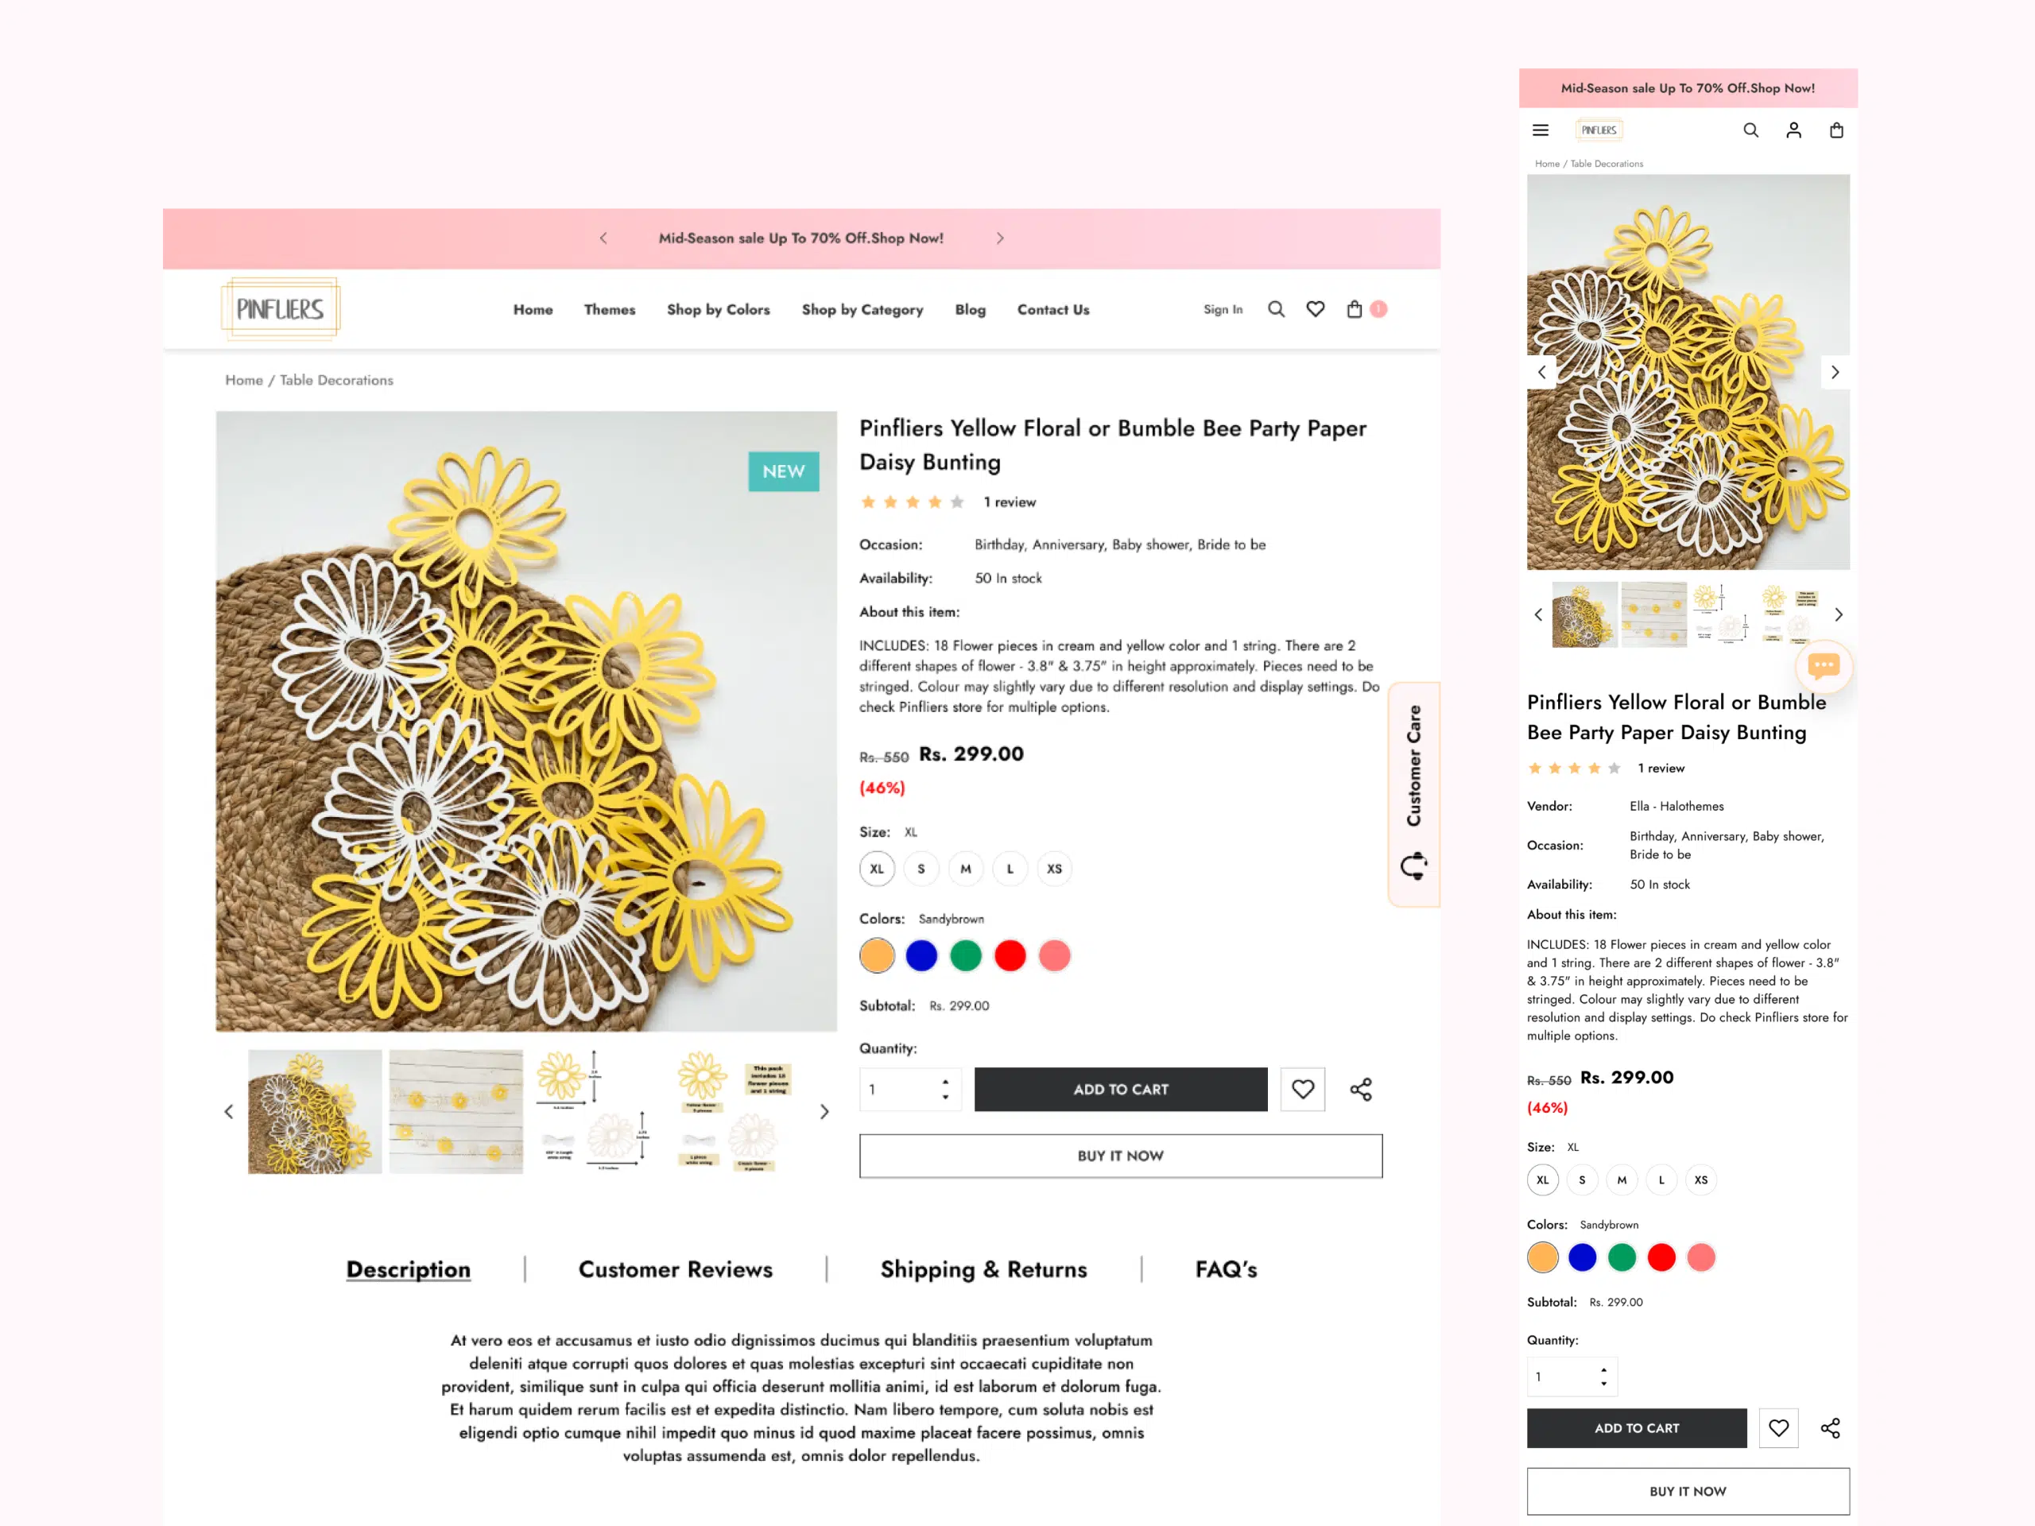Open Shop by Category menu
Image resolution: width=2035 pixels, height=1526 pixels.
point(862,310)
